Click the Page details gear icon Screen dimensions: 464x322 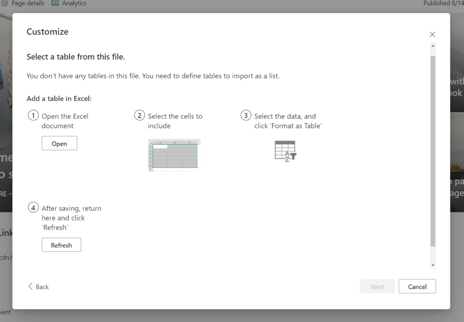(x=5, y=3)
